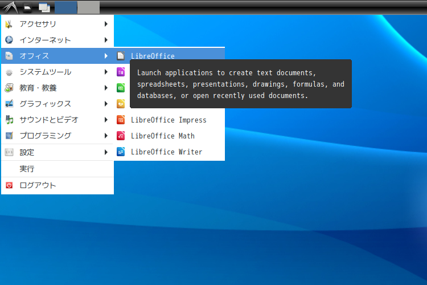
Task: Open the LXDE start menu logo button
Action: 10,7
